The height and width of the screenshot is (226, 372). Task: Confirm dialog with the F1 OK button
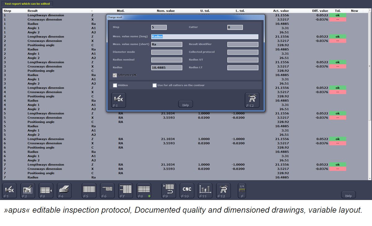pyautogui.click(x=118, y=100)
